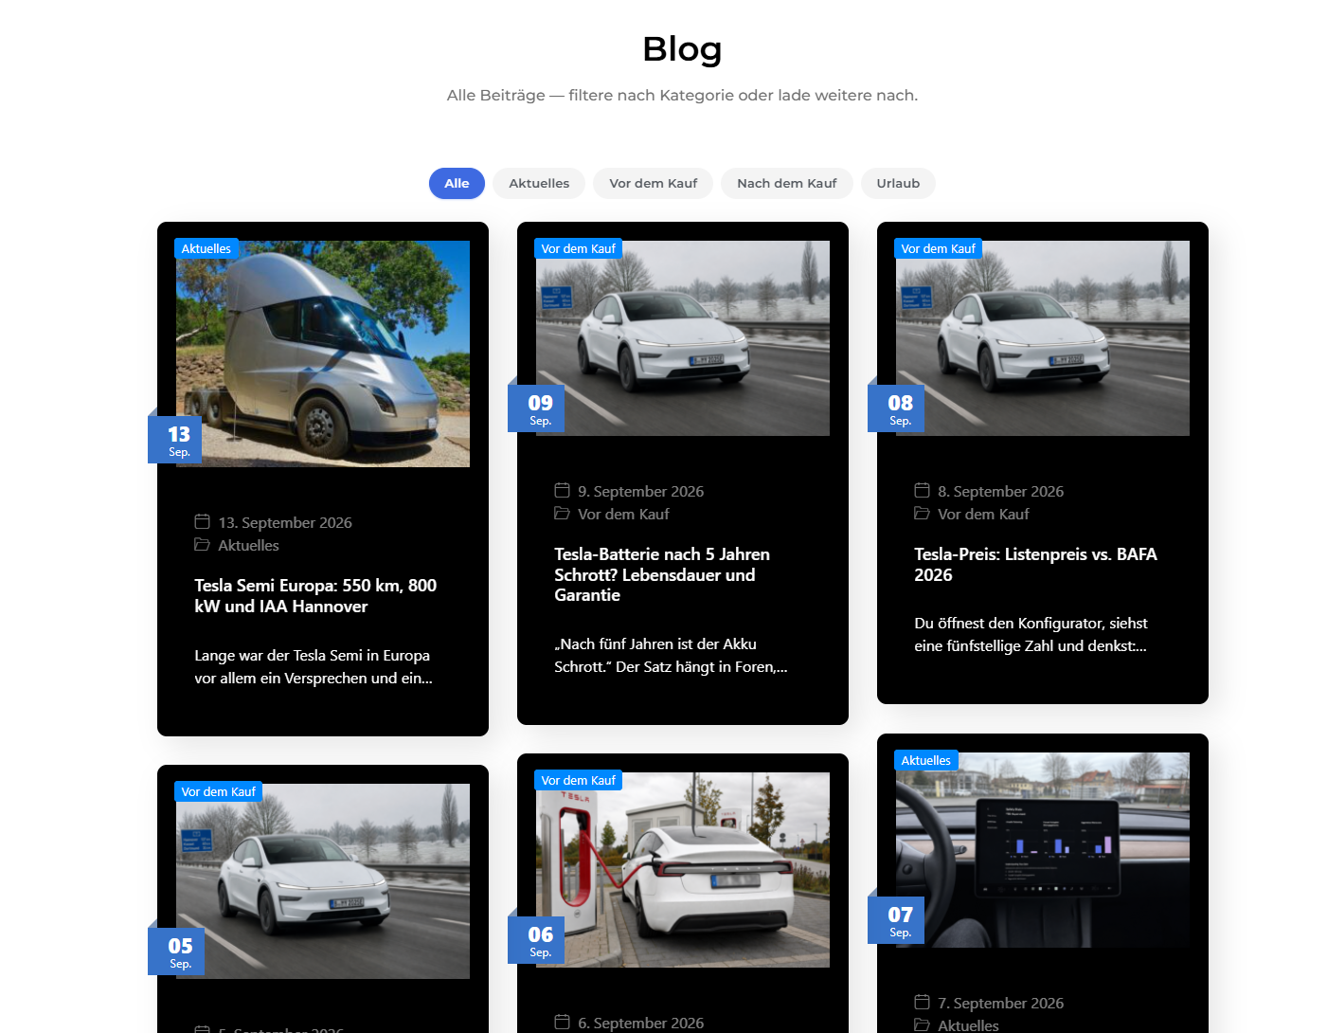Open the 05 Sep post car thumbnail
Screen dimensions: 1327x1033
(x=323, y=881)
